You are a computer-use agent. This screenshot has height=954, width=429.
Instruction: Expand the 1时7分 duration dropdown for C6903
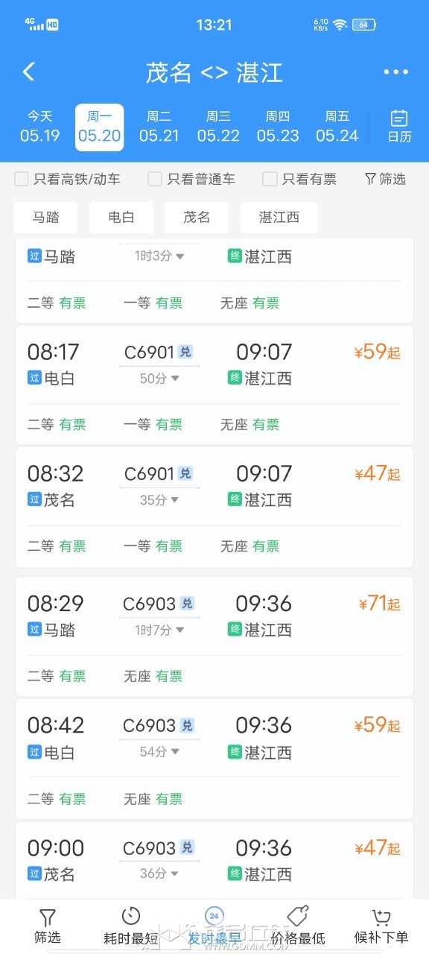[159, 630]
